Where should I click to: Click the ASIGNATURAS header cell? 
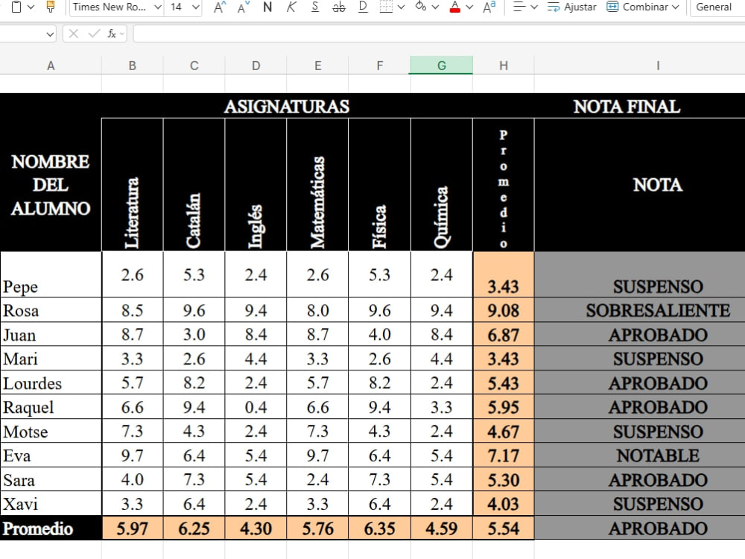[287, 106]
